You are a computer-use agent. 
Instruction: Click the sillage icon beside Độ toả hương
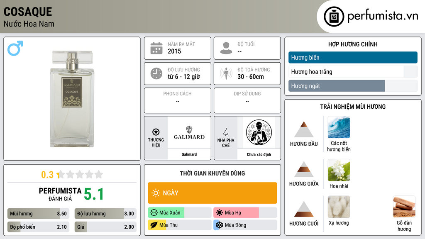(226, 73)
